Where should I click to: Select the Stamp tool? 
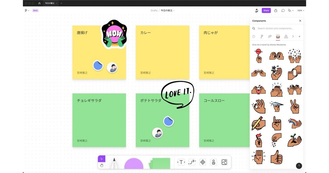[x=213, y=162]
